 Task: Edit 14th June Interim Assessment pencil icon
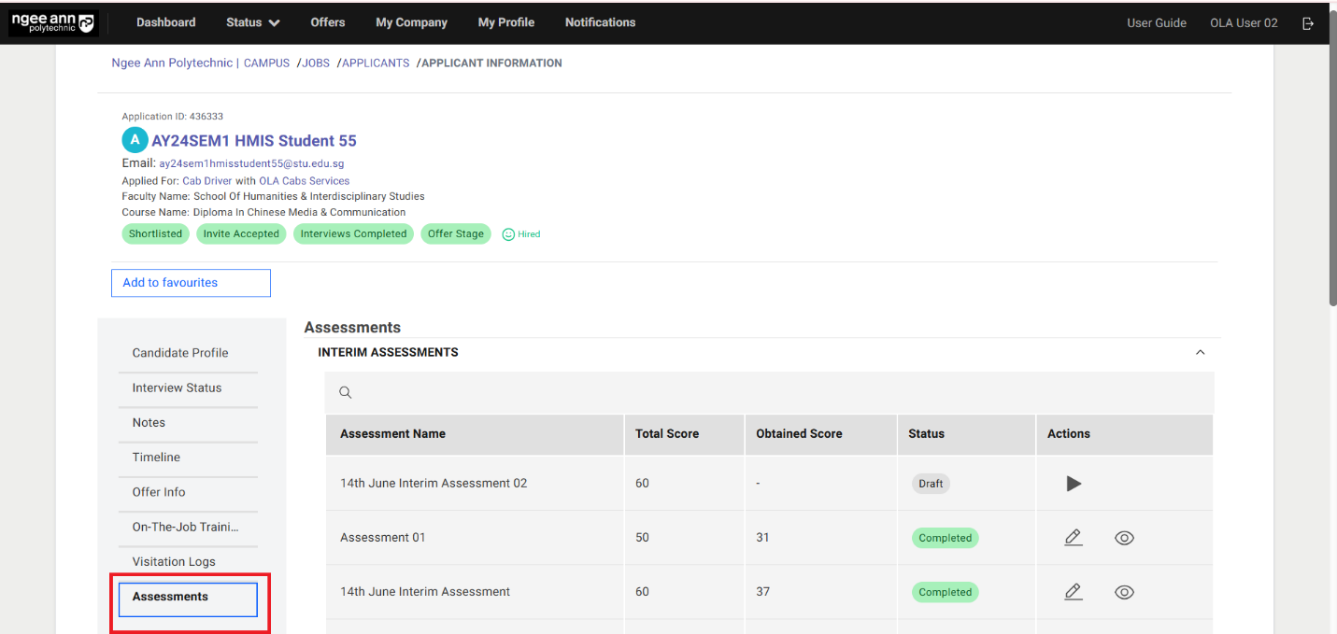tap(1074, 592)
